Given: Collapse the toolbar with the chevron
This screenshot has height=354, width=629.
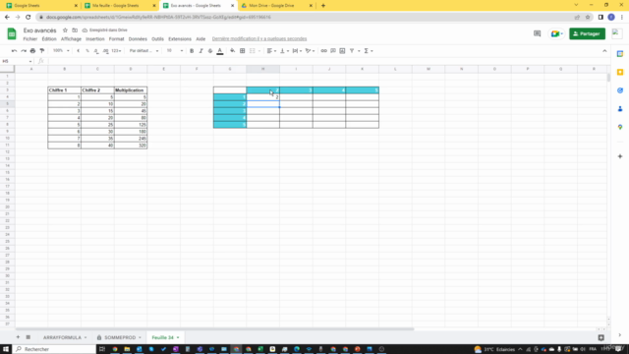Looking at the screenshot, I should pos(604,51).
